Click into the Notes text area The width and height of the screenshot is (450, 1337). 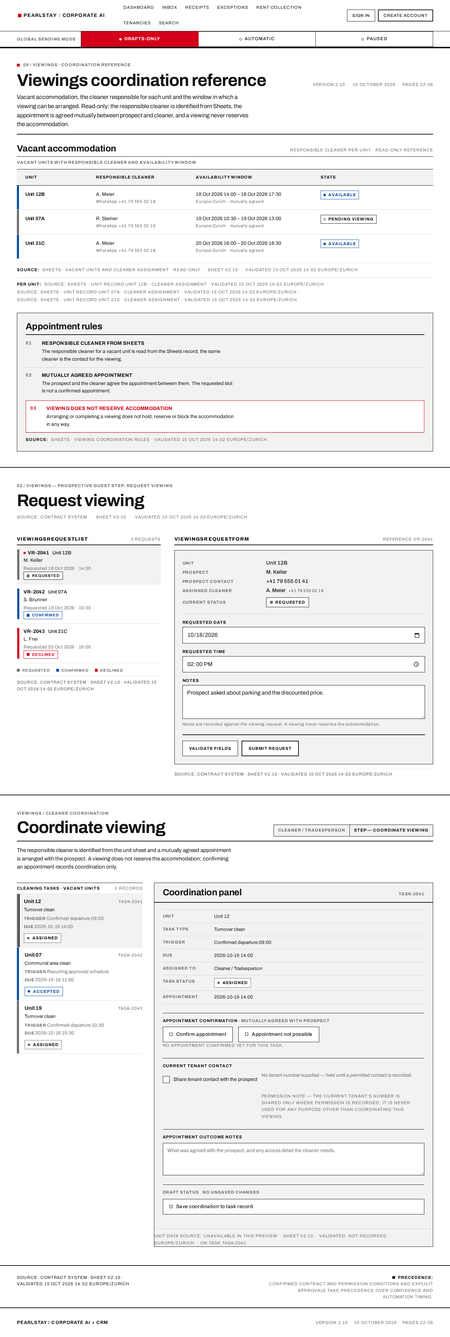(303, 702)
